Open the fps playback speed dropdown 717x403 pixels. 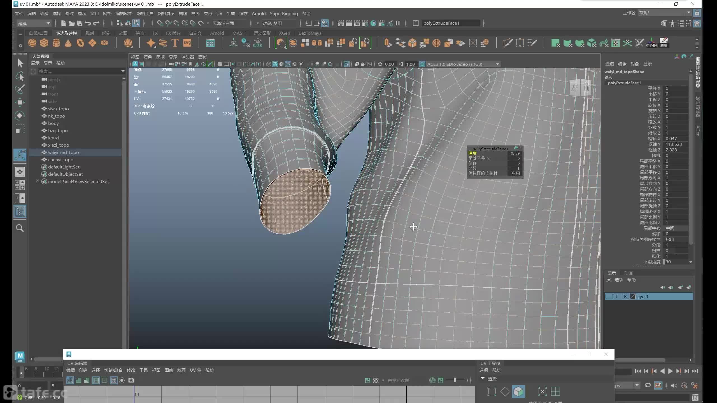click(637, 385)
